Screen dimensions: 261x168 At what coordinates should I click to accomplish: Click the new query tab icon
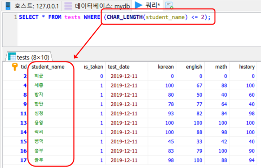[x=169, y=5]
